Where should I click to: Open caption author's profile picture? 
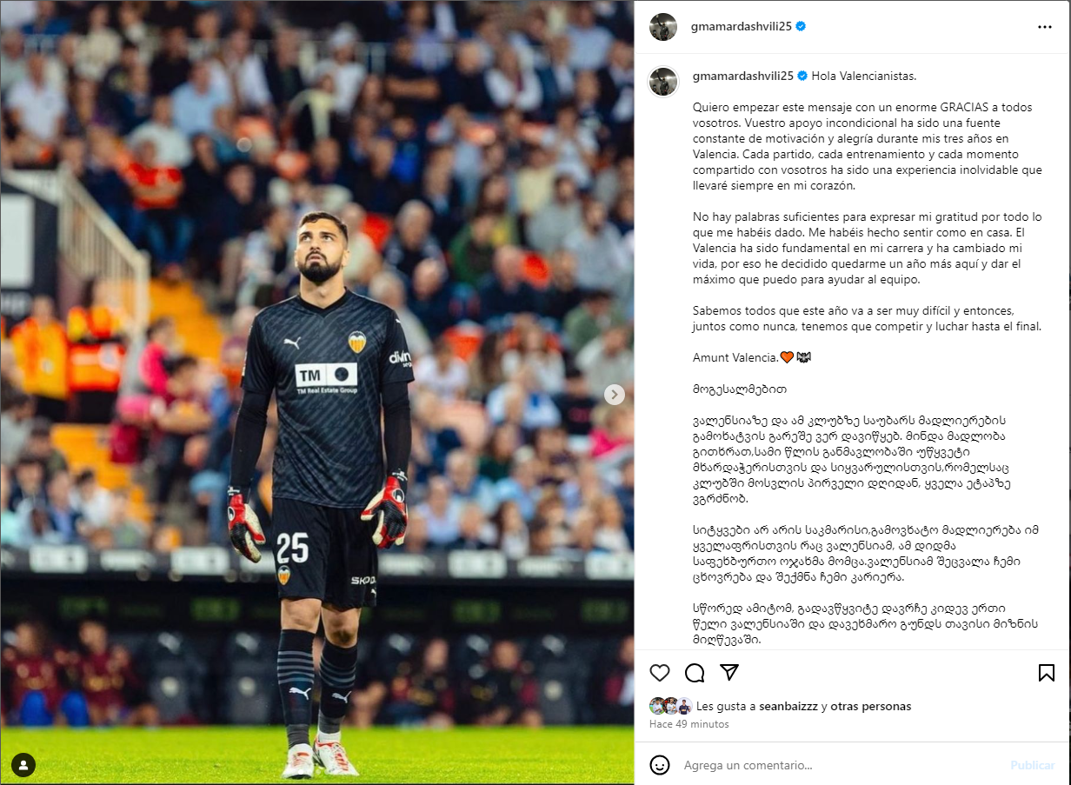[663, 80]
